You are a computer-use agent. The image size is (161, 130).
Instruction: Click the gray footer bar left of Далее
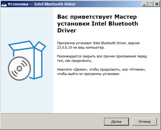[52, 121]
